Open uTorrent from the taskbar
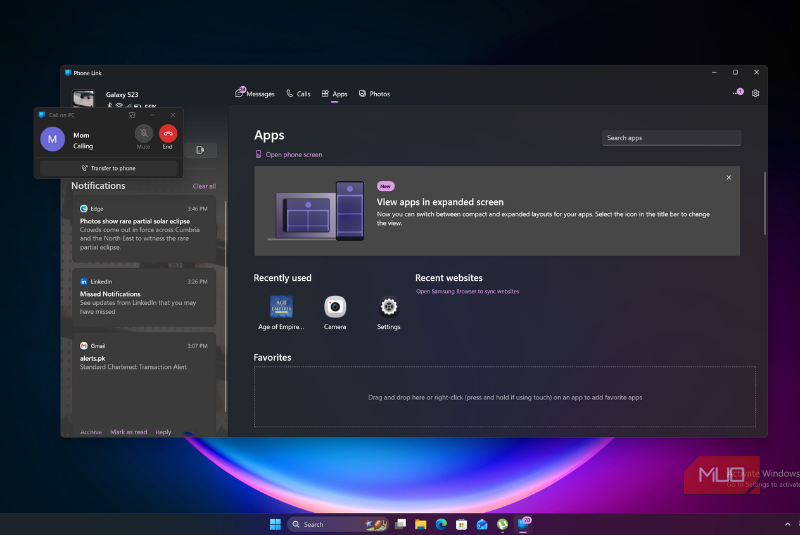Image resolution: width=800 pixels, height=535 pixels. coord(502,524)
